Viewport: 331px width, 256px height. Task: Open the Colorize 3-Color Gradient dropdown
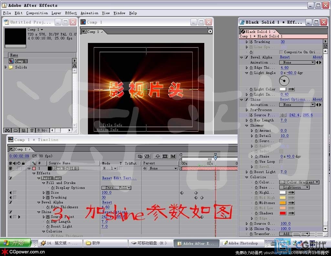[299, 182]
